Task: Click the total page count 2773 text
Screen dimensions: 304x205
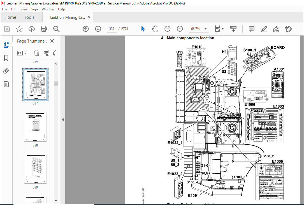Action: point(124,29)
